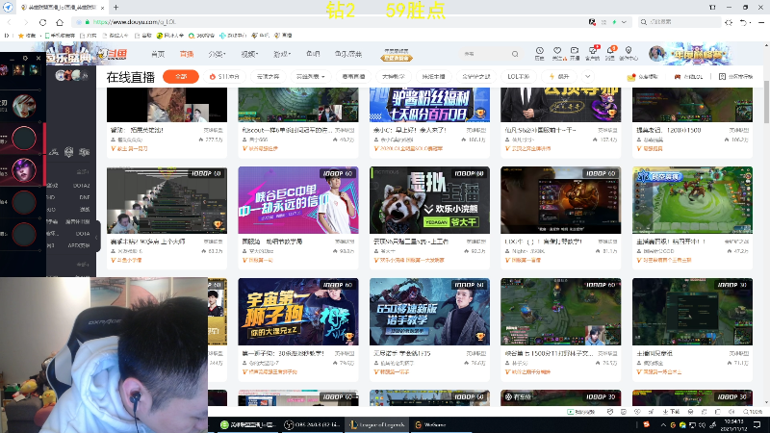Open start-broadcast camera icon
770x433 pixels.
[x=575, y=54]
